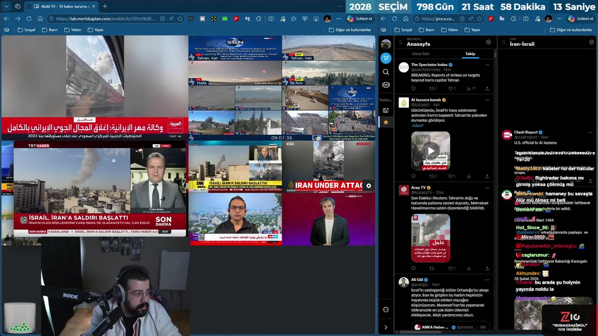
Task: Open more options on The Spectator Index post
Action: tap(487, 65)
